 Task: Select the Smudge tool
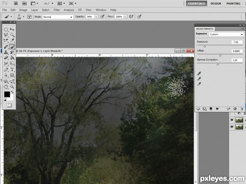coord(6,63)
